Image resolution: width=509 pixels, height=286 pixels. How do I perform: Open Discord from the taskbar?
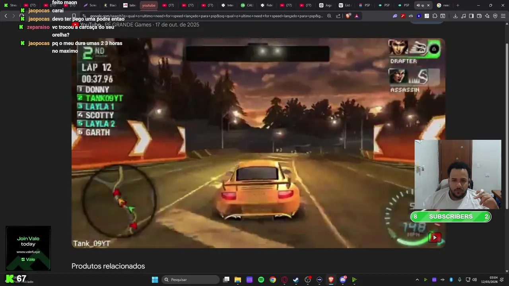tap(343, 280)
